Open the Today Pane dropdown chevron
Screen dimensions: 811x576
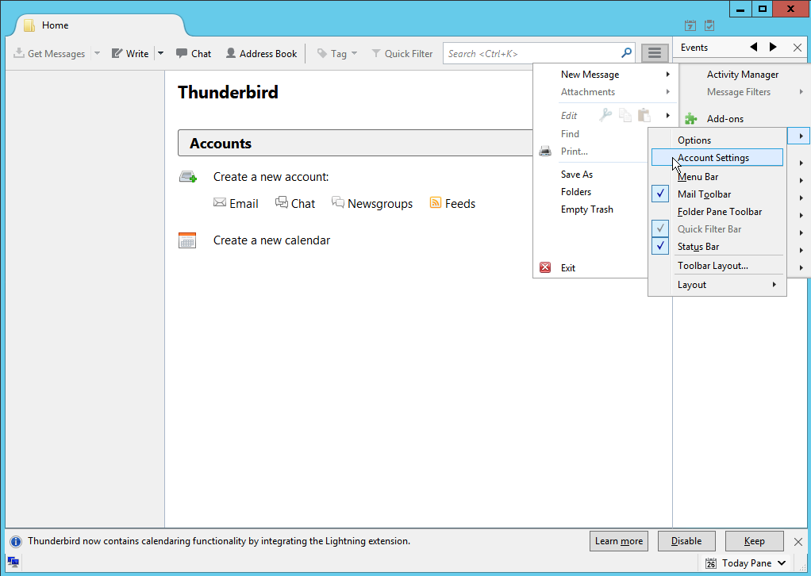[782, 563]
